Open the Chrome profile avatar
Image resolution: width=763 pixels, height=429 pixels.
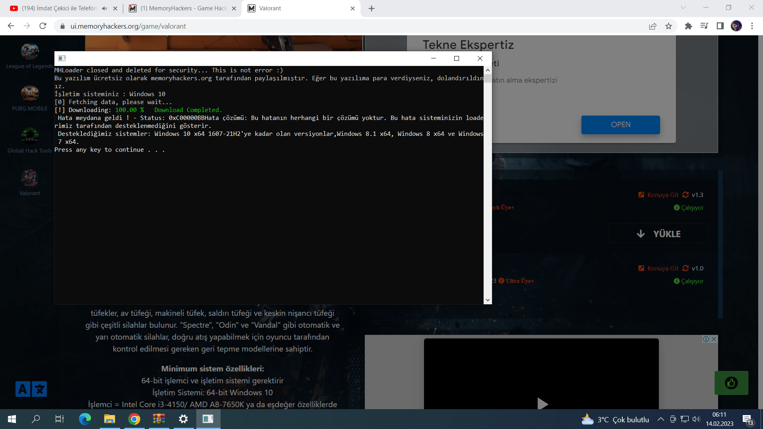(x=736, y=26)
